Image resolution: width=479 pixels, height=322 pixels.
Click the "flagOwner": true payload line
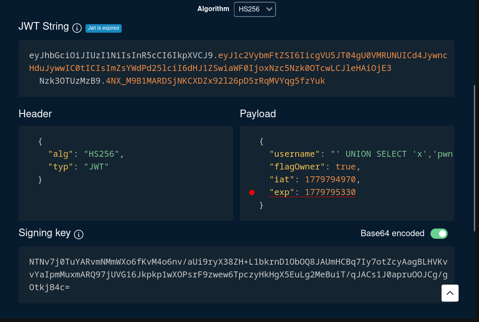315,167
